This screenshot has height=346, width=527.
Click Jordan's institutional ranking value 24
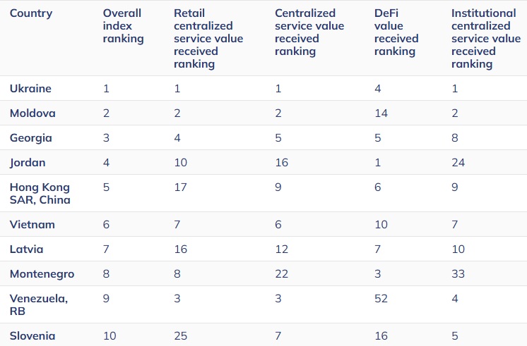pos(458,163)
